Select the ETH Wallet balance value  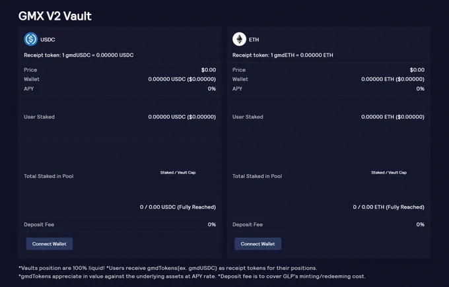(393, 79)
